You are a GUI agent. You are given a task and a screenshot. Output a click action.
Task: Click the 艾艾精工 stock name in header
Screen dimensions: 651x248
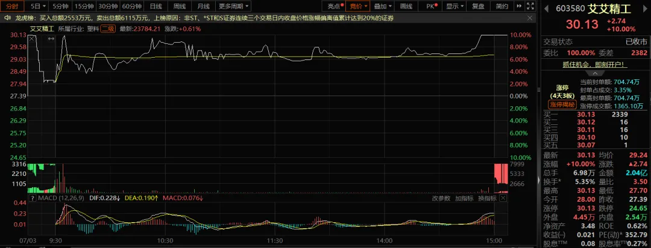point(610,8)
